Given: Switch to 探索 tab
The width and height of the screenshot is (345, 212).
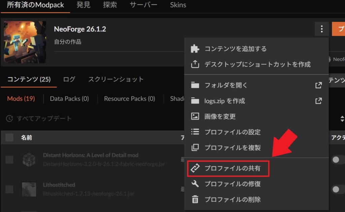Looking at the screenshot, I should [110, 5].
